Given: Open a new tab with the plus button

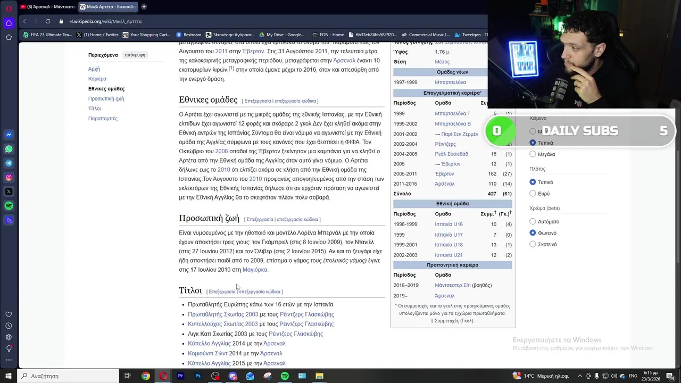Looking at the screenshot, I should (x=144, y=7).
